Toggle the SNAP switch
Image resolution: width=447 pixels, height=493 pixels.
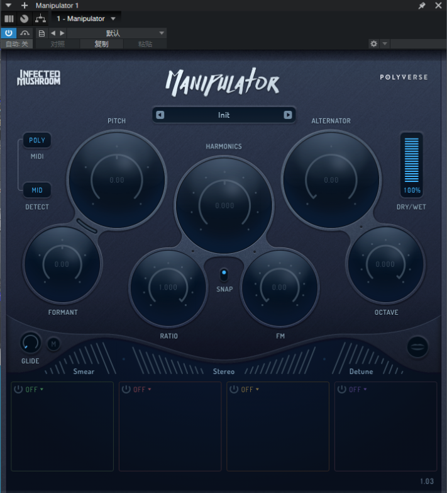click(x=224, y=275)
